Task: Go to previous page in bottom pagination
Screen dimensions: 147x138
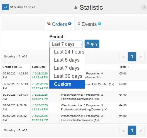Action: [124, 130]
